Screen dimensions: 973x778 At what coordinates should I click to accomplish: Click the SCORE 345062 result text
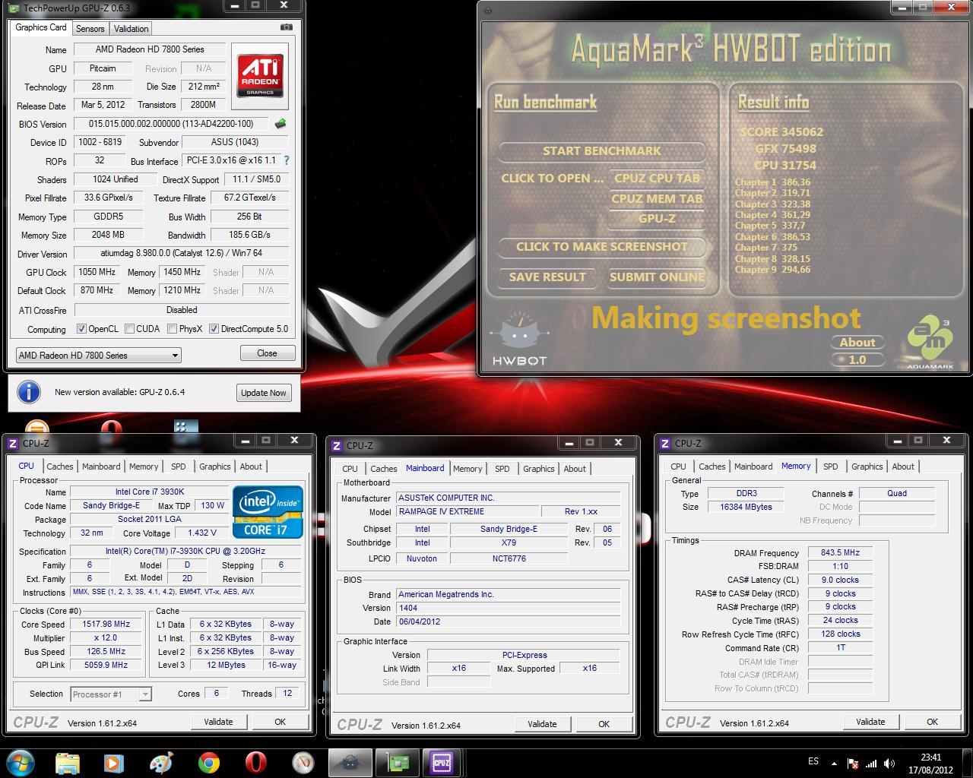pos(781,131)
